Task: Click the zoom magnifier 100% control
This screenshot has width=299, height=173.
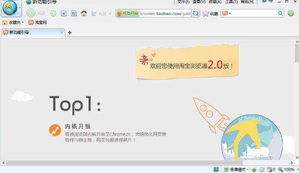Action: pyautogui.click(x=286, y=170)
